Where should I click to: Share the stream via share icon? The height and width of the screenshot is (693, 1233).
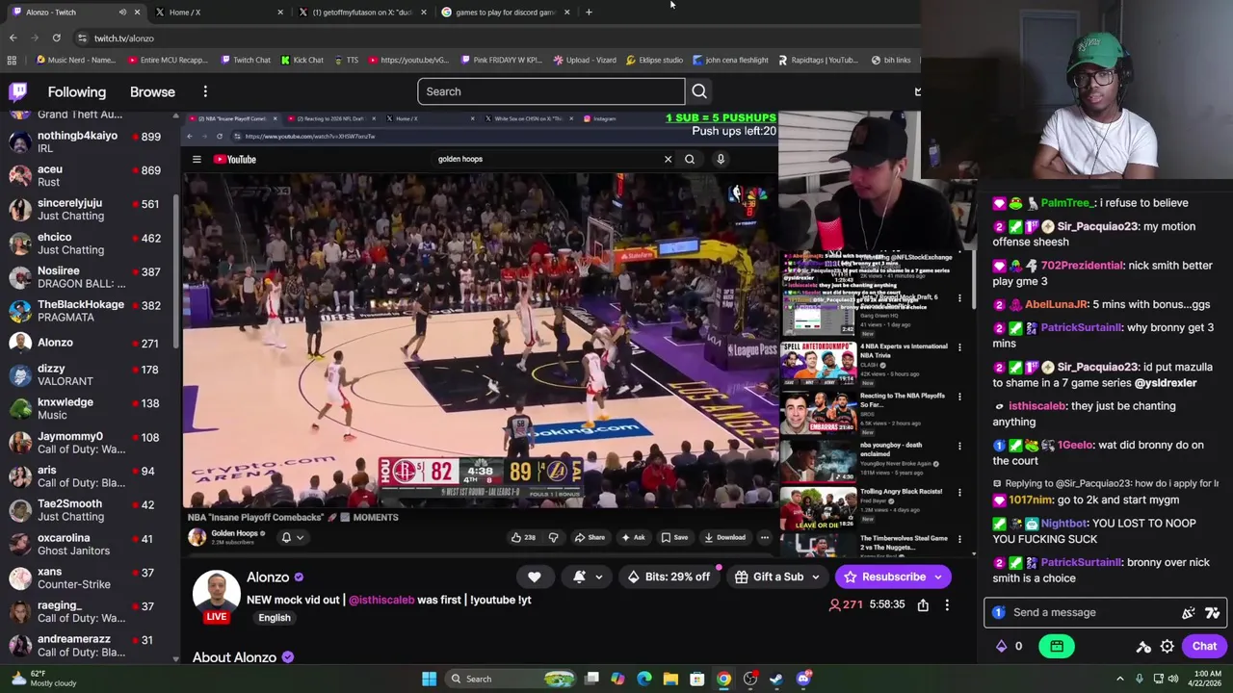(923, 604)
